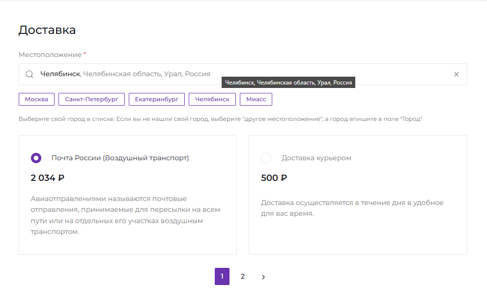The width and height of the screenshot is (487, 288).
Task: Select the Почта России radio button
Action: tap(36, 158)
